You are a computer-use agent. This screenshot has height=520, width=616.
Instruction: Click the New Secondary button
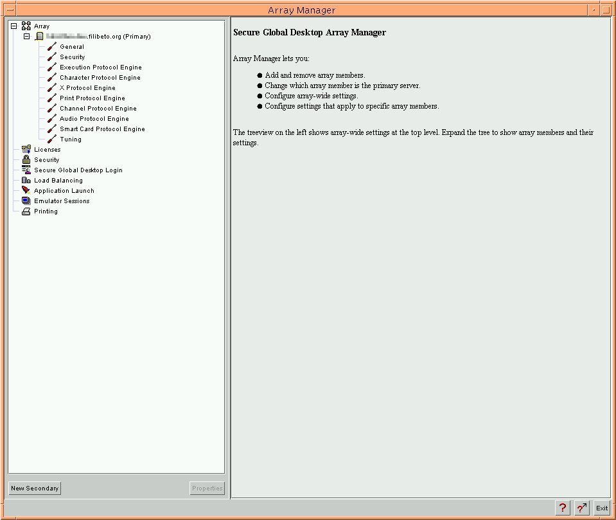(x=35, y=489)
